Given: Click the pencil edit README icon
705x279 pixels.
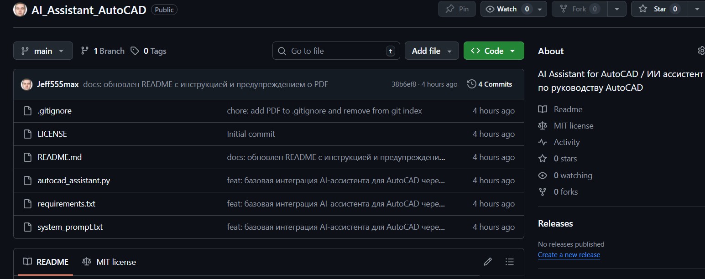Looking at the screenshot, I should click(488, 262).
